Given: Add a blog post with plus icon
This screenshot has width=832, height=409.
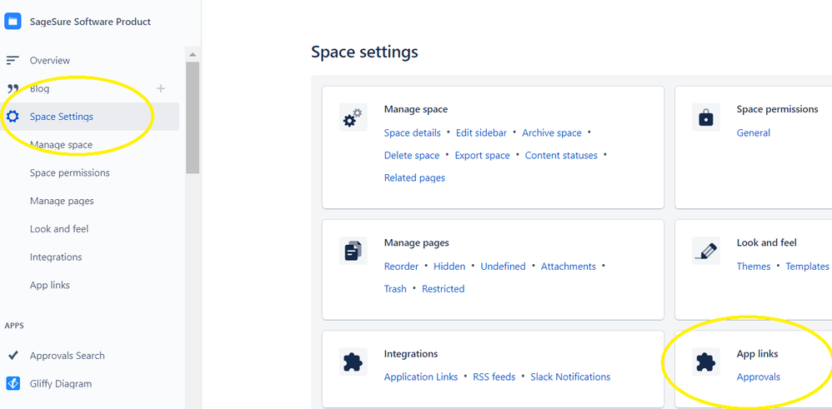Looking at the screenshot, I should [161, 88].
